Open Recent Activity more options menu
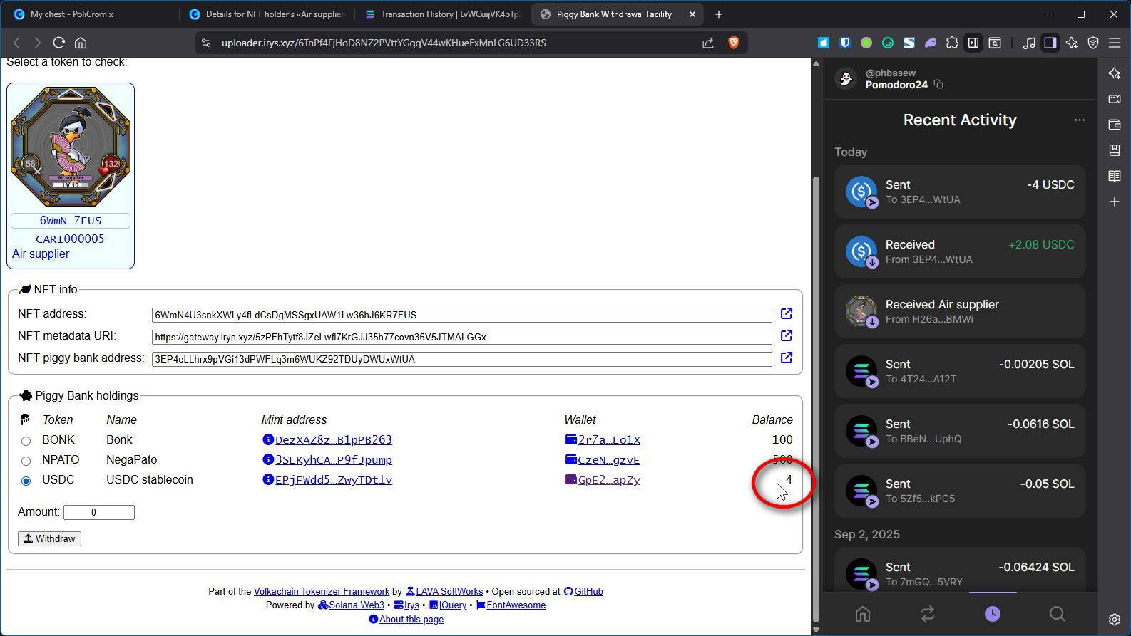1131x636 pixels. pos(1080,120)
